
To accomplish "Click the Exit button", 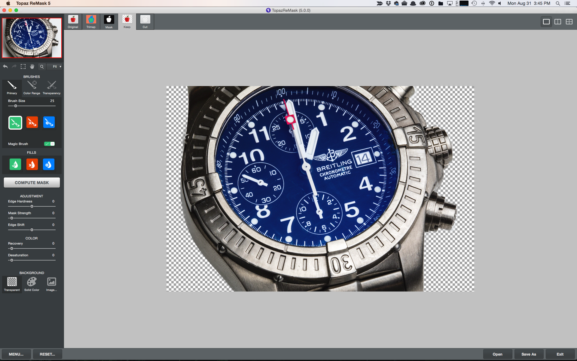I will pos(560,354).
